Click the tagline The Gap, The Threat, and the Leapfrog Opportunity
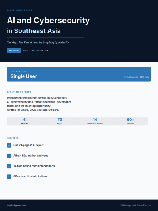The image size is (158, 211). click(38, 42)
